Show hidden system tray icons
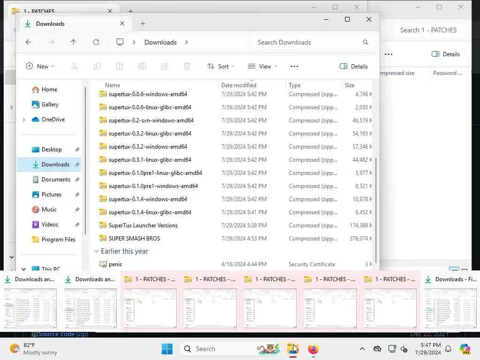This screenshot has height=360, width=480. (x=362, y=349)
